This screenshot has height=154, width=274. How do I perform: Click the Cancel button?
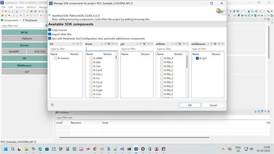213,105
